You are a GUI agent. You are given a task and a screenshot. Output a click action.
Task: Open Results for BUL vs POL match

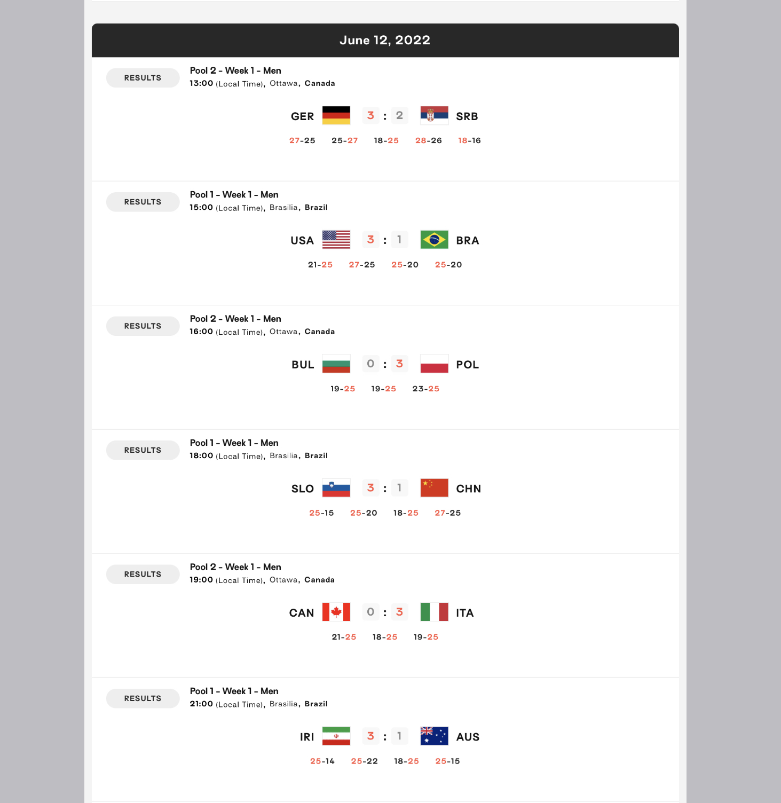(x=143, y=326)
